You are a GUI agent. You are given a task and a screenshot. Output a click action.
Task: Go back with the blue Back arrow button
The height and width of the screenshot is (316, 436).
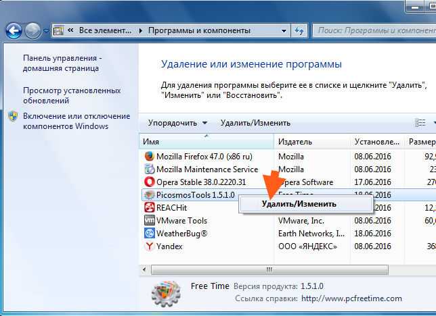click(x=14, y=30)
